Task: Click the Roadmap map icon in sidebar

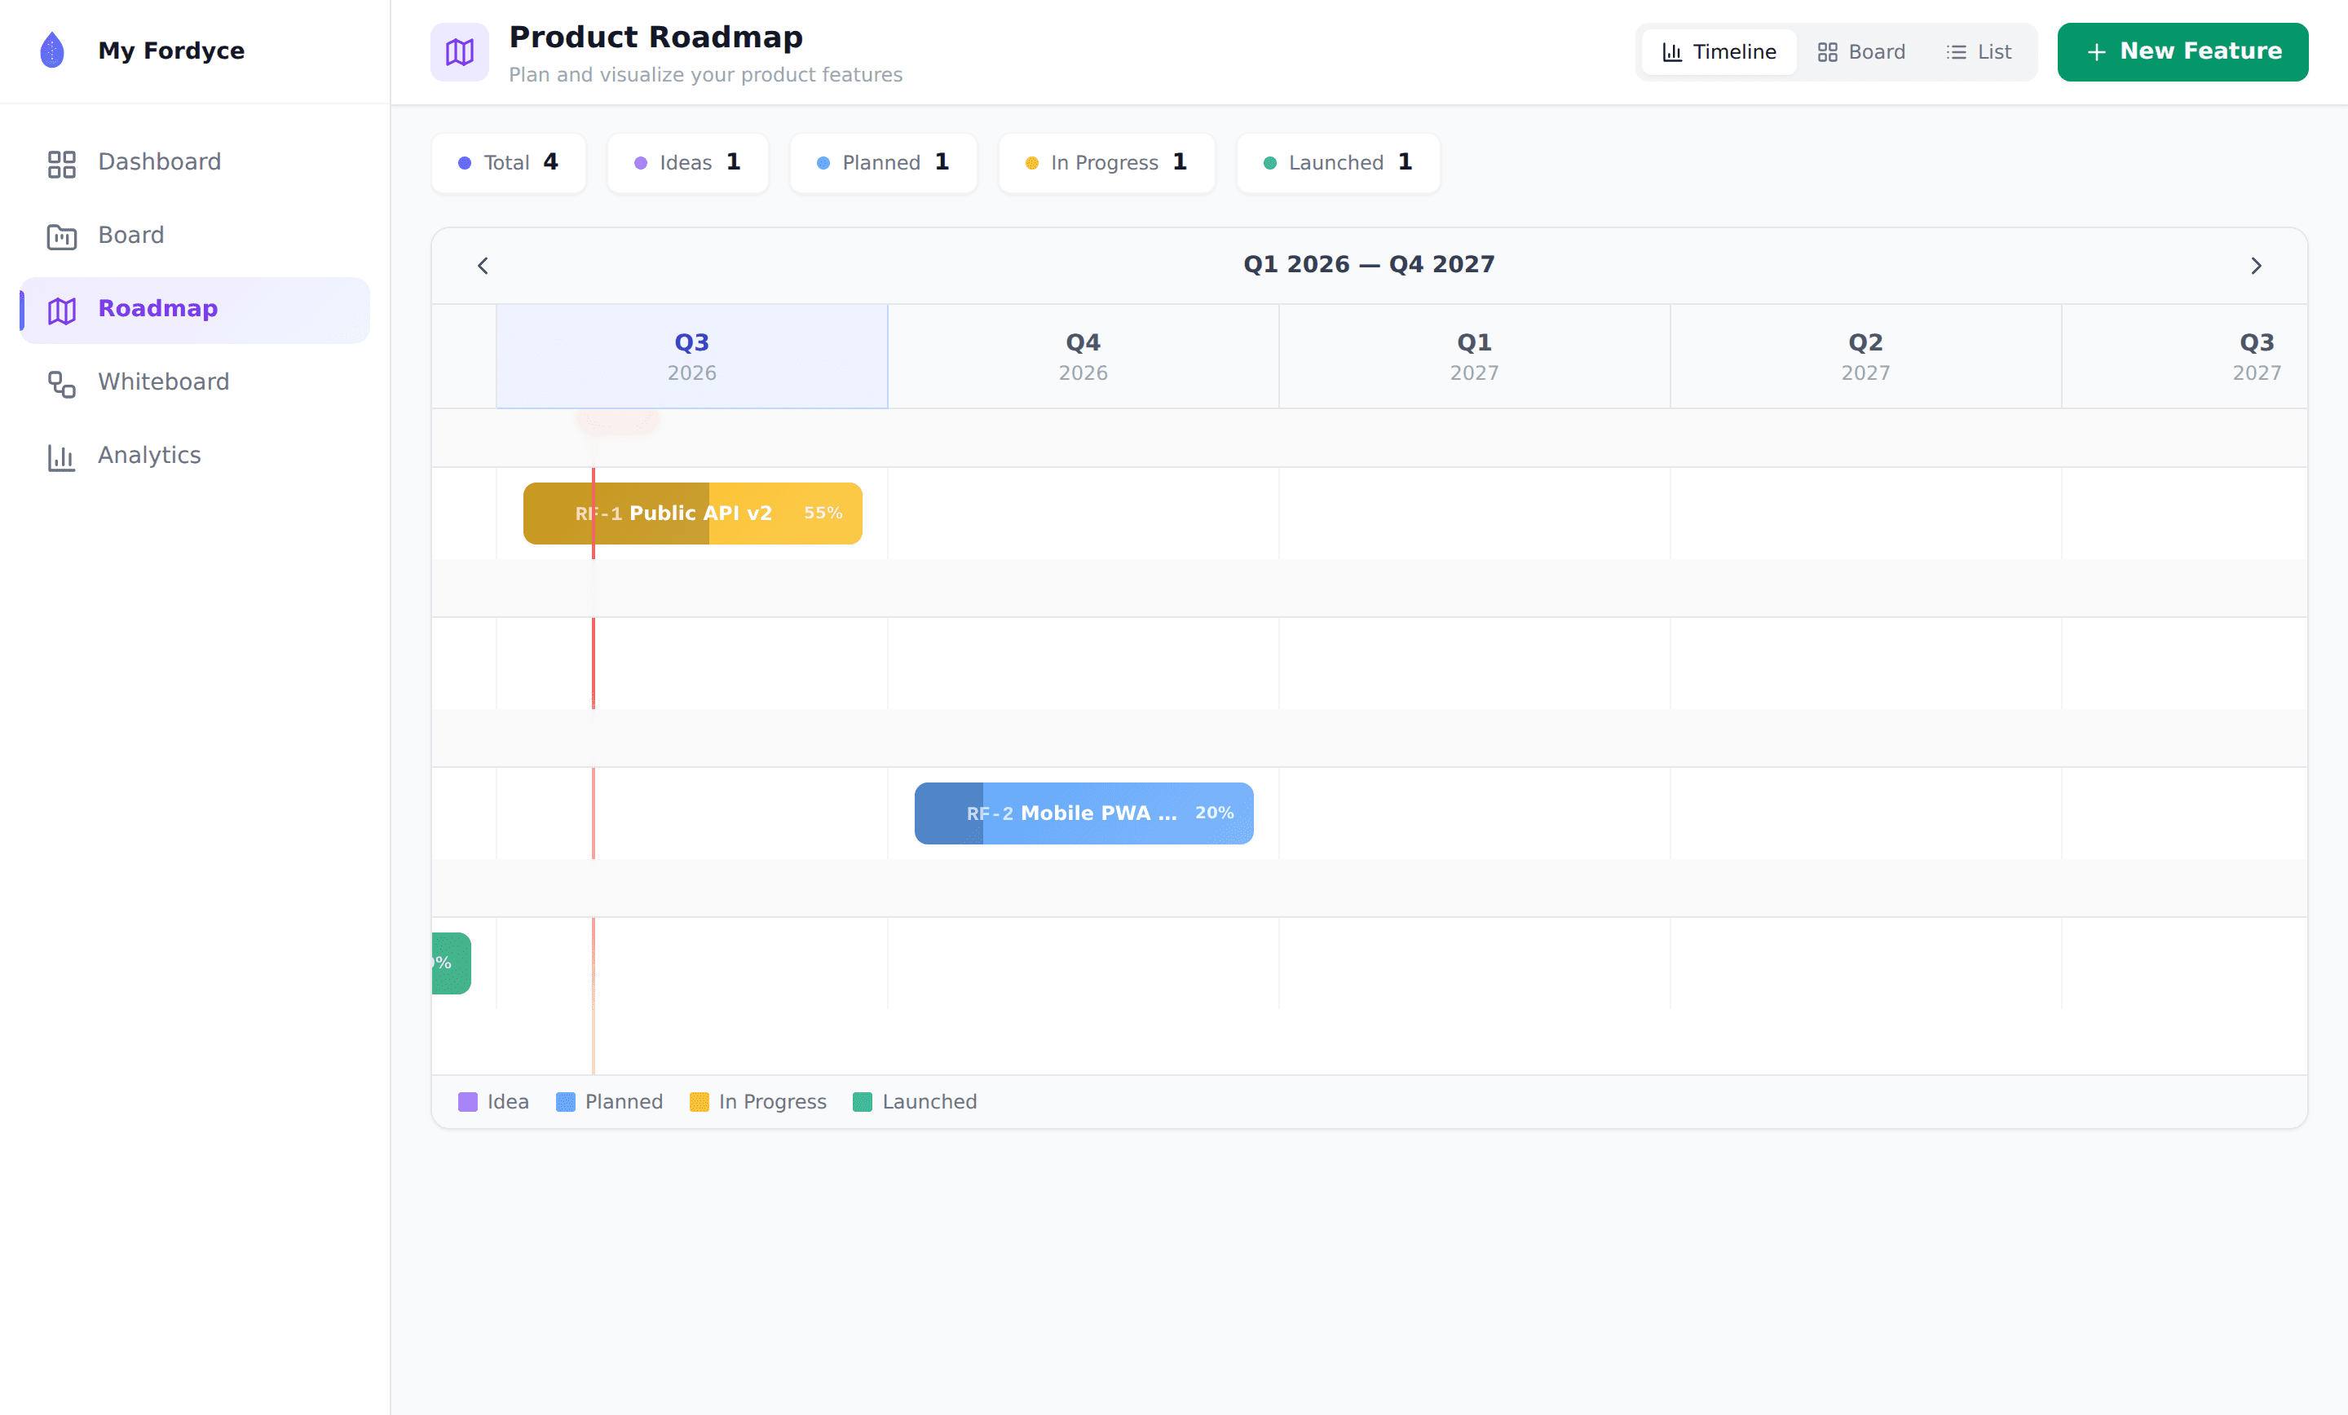Action: click(62, 310)
